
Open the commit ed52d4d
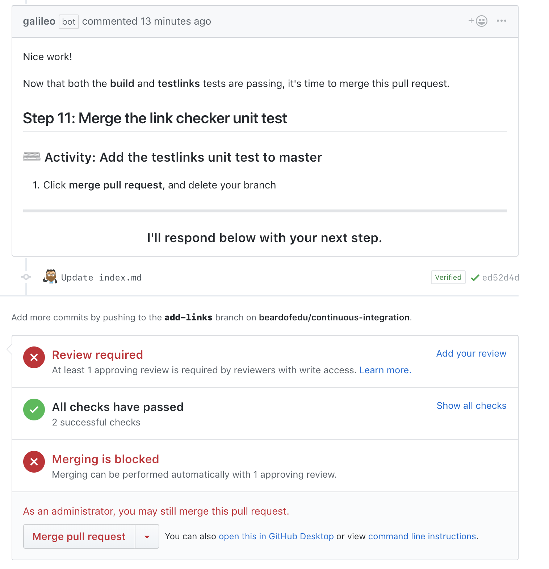click(501, 278)
